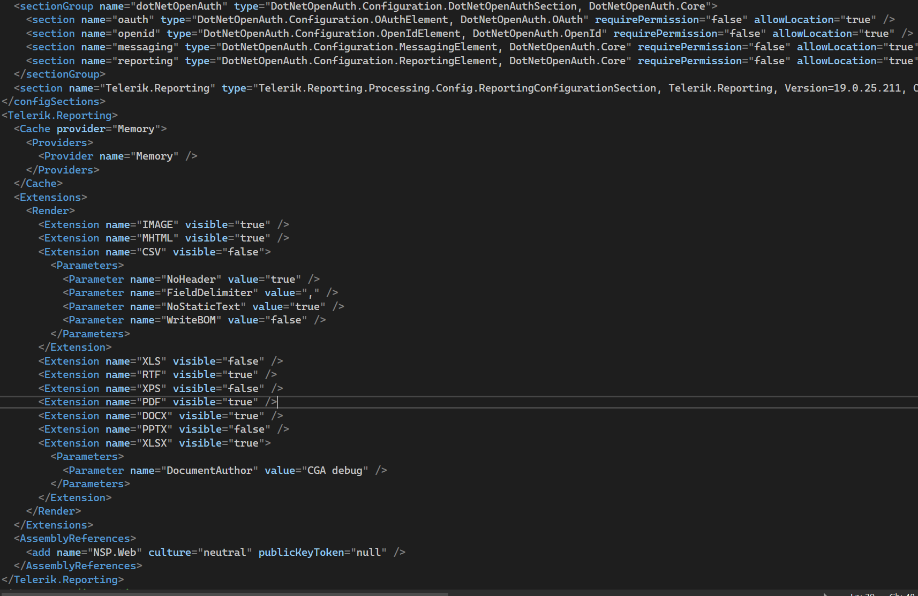
Task: Click the horizontal scrollbar at the editor bottom
Action: tap(225, 594)
